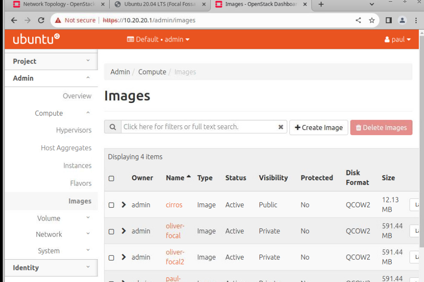The height and width of the screenshot is (282, 424).
Task: Clear the image filter with the X icon
Action: 280,127
